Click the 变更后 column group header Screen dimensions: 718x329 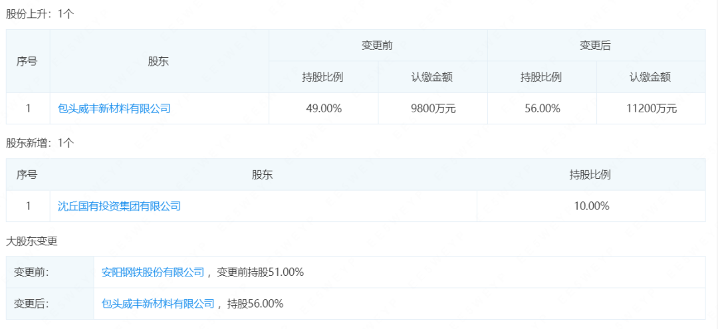[596, 46]
